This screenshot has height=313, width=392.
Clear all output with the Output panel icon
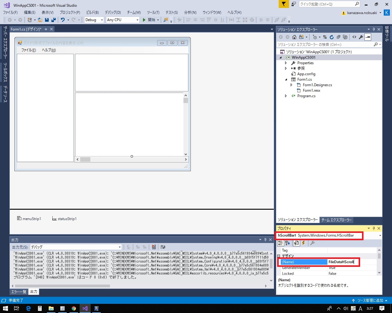click(154, 247)
